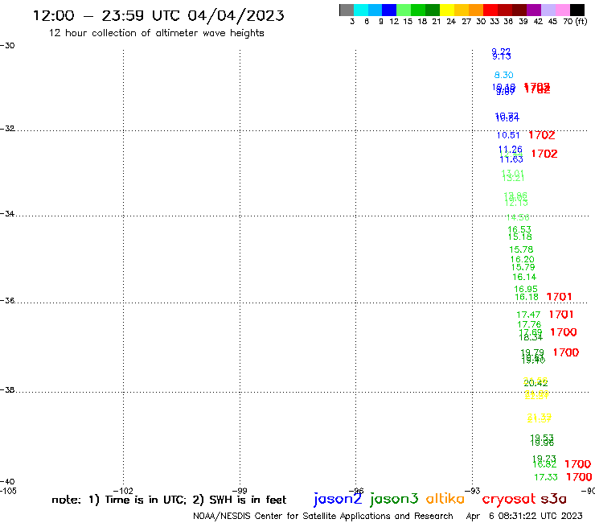The height and width of the screenshot is (523, 595).
Task: Click the latitude axis label '-36'
Action: 7,300
